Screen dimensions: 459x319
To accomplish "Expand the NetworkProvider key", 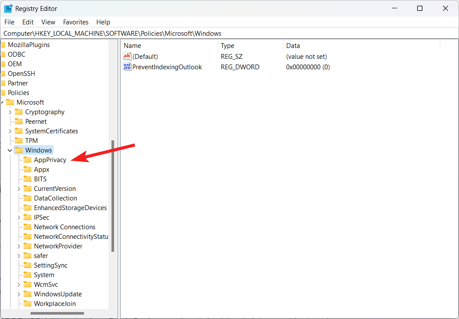I will click(x=18, y=246).
